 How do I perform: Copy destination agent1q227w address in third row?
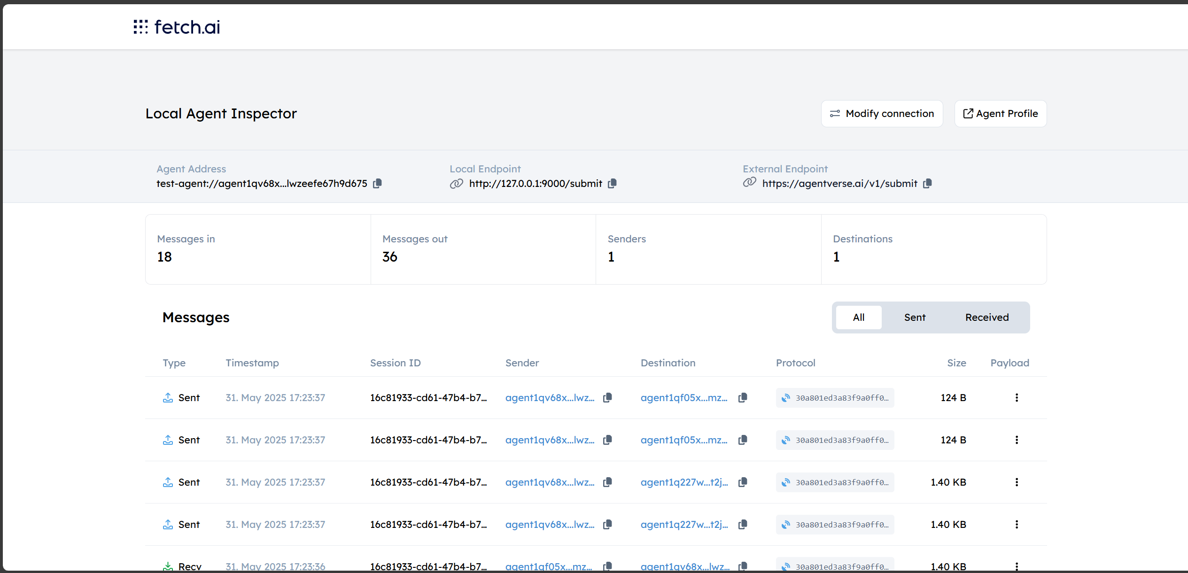point(743,482)
